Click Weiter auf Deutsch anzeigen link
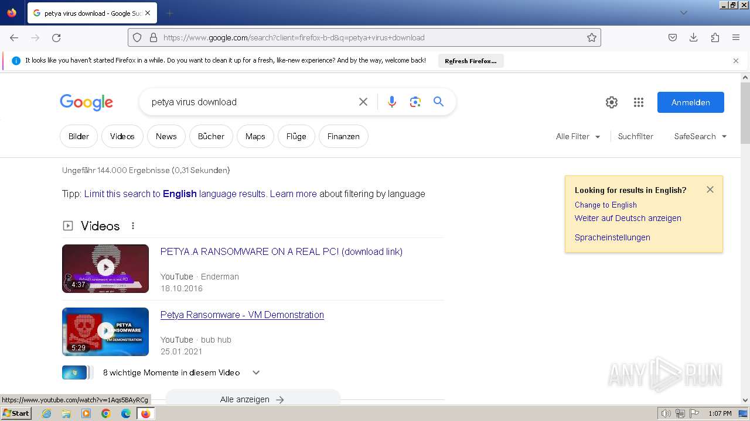Viewport: 750px width, 421px height. coord(628,218)
